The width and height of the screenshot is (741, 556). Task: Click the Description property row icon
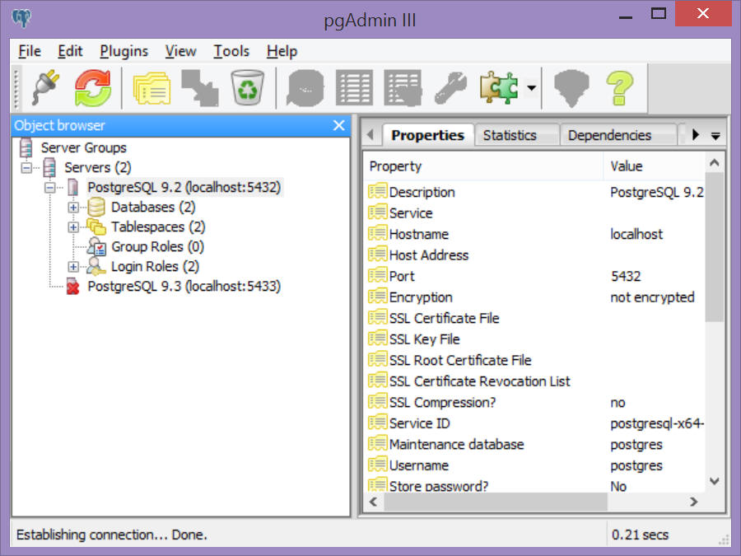tap(378, 191)
